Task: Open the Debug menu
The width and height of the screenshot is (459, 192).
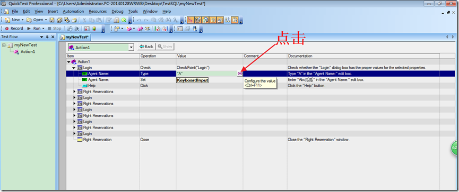Action: click(x=117, y=12)
